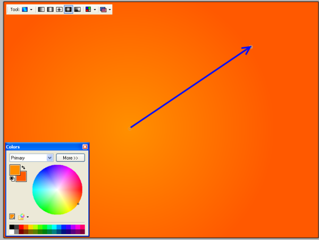Open the palette management dropdown arrow
Screen dimensions: 319x240
point(28,217)
